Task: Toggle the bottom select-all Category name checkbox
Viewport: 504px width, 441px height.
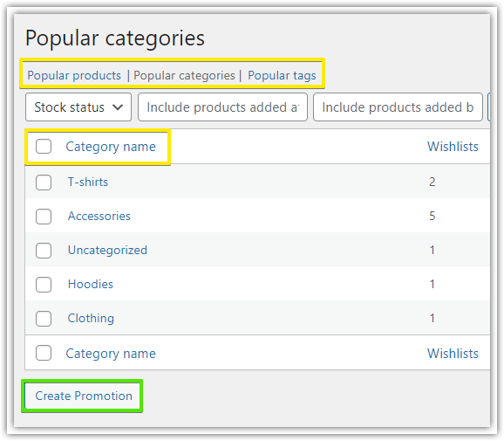Action: pos(44,353)
